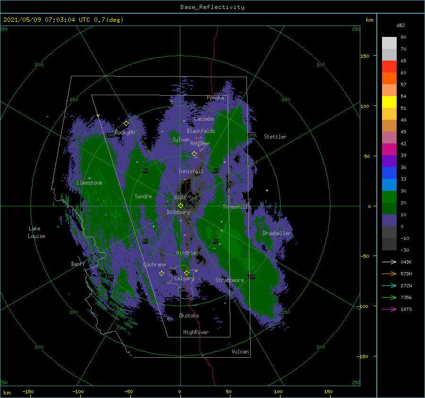Click the 7356 legend text
The height and width of the screenshot is (398, 425).
point(406,298)
